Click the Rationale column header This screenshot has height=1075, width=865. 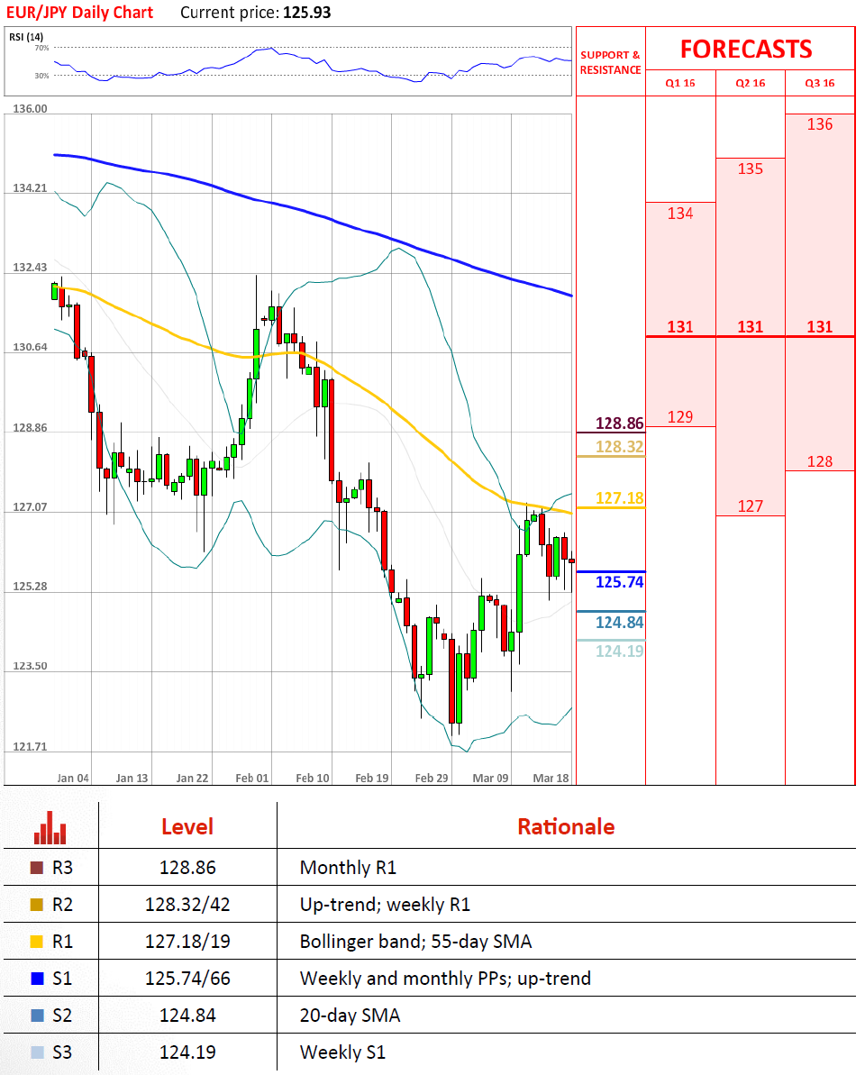tap(566, 827)
